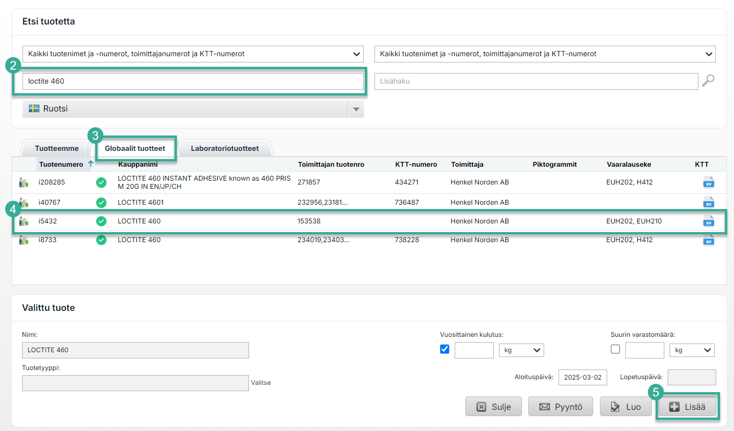Click hazard statement EUH202, EUH210

coord(634,221)
